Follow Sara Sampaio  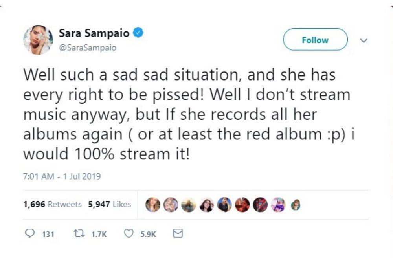pos(315,40)
